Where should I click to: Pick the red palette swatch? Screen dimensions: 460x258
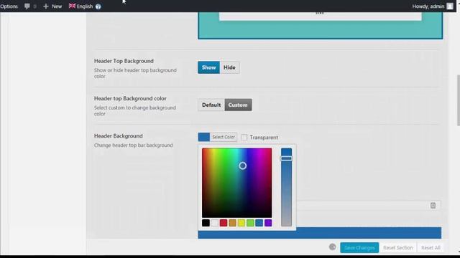click(x=224, y=223)
